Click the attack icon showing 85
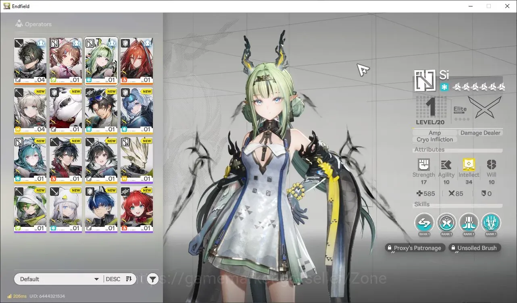 click(451, 194)
